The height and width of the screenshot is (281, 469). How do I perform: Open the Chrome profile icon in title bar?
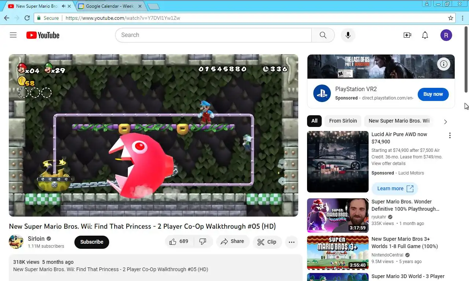coord(426,4)
